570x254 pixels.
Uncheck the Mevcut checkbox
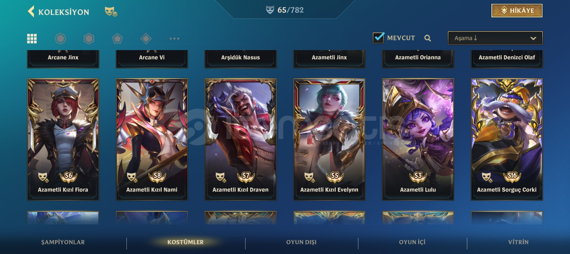coord(378,37)
